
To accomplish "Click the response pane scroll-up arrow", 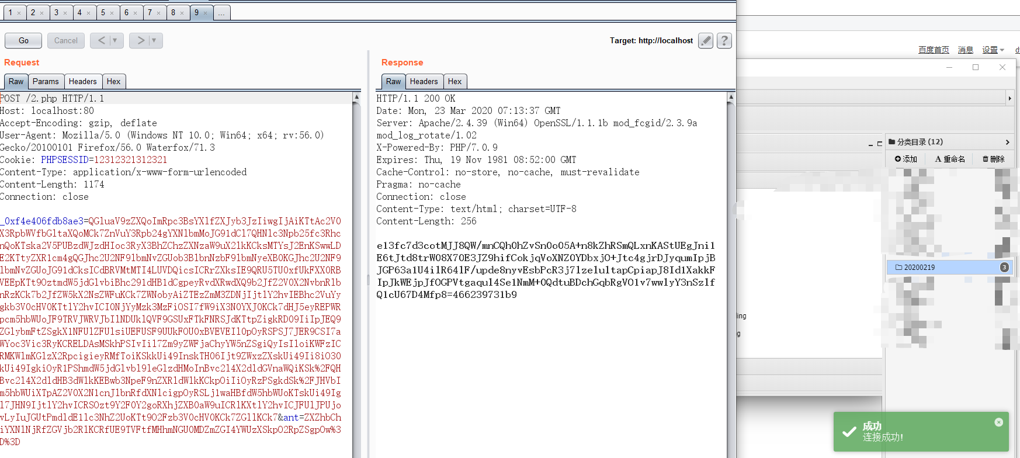I will pos(731,97).
